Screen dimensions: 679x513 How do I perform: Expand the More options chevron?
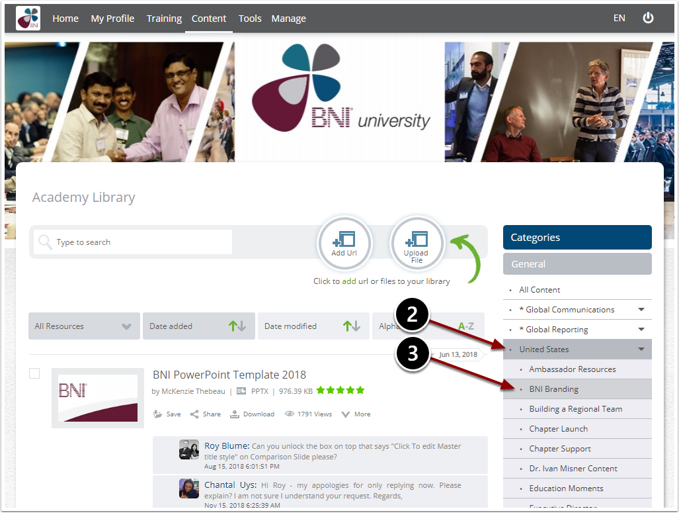pos(346,414)
